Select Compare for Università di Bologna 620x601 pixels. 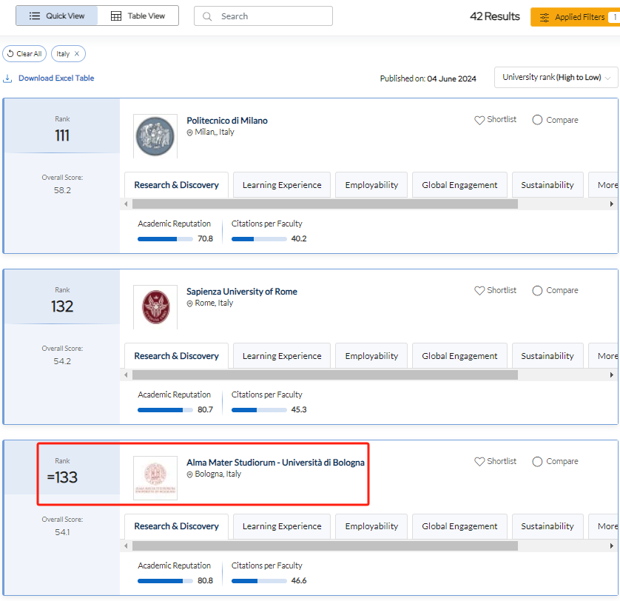tap(537, 462)
